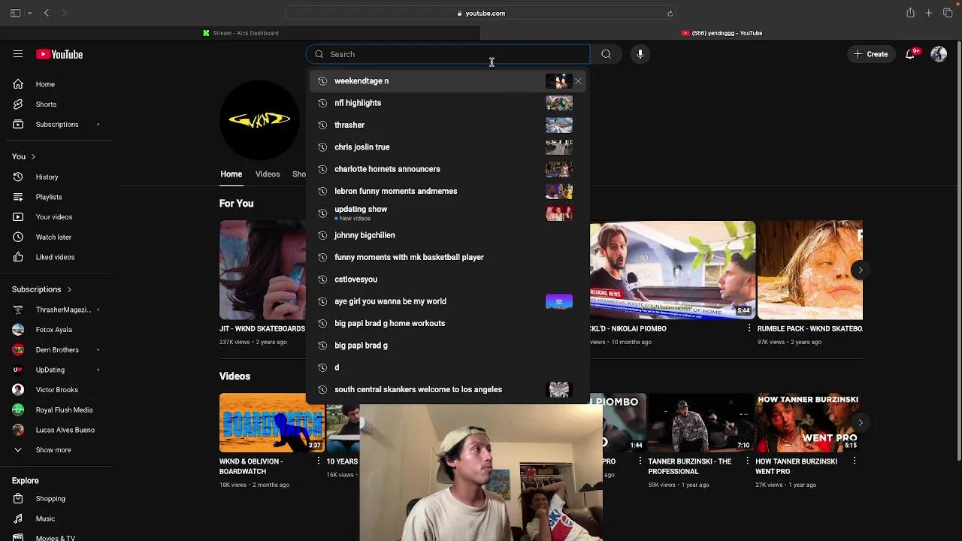Select the channel Home tab

pyautogui.click(x=231, y=174)
